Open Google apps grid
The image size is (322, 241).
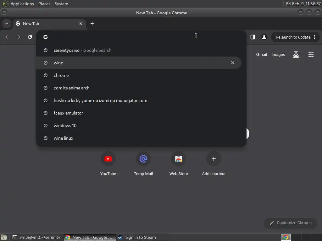[311, 55]
